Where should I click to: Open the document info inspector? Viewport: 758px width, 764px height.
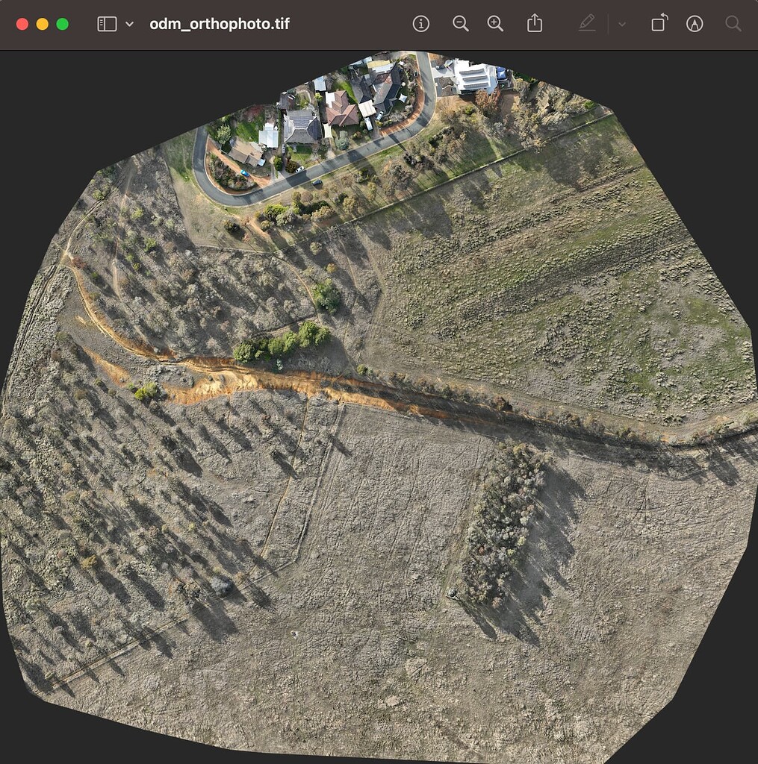coord(420,23)
